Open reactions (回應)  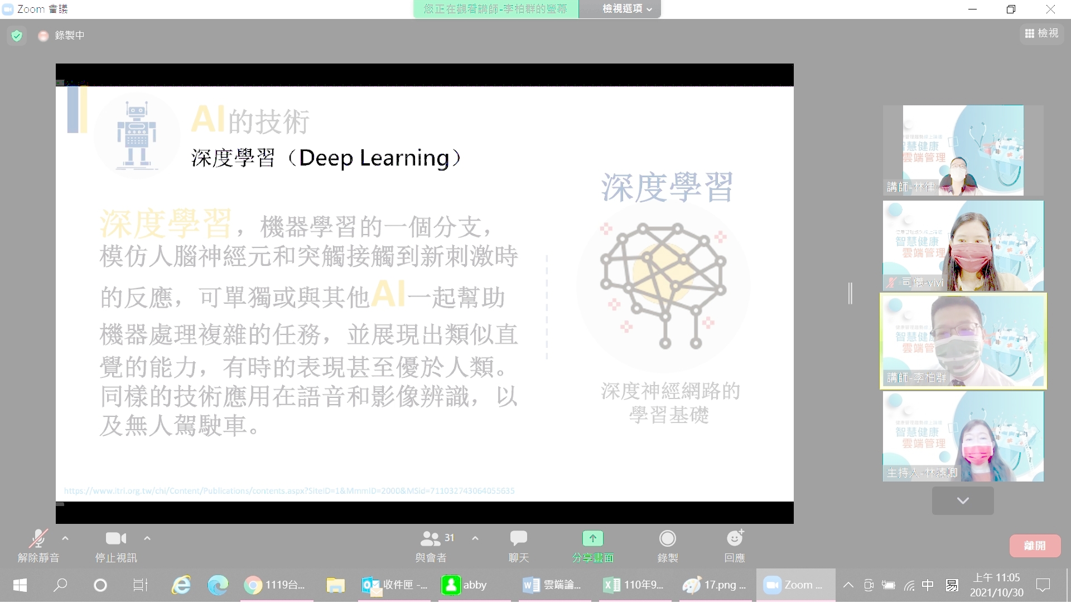pos(734,545)
